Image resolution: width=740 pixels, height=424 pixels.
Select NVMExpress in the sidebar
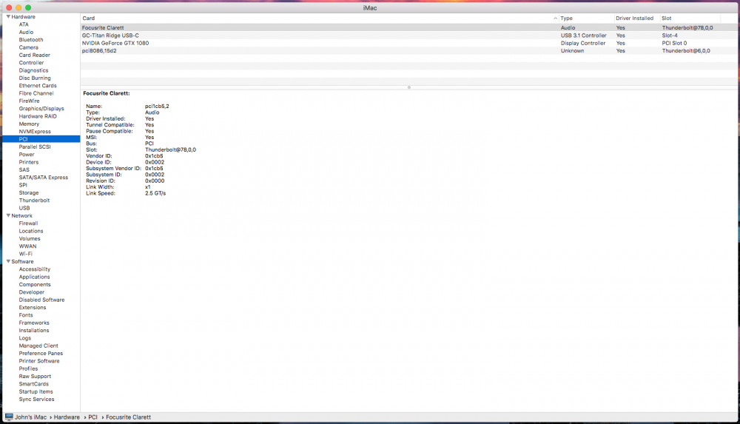point(35,132)
